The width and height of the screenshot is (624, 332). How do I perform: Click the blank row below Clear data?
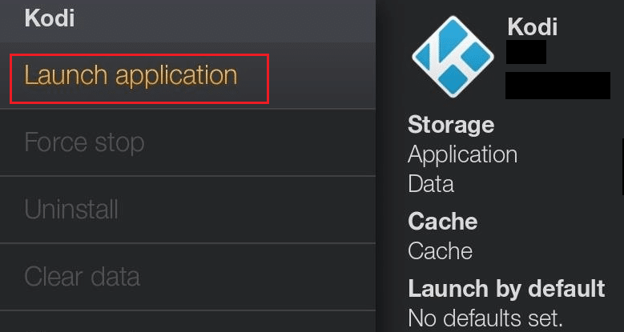coord(187,322)
